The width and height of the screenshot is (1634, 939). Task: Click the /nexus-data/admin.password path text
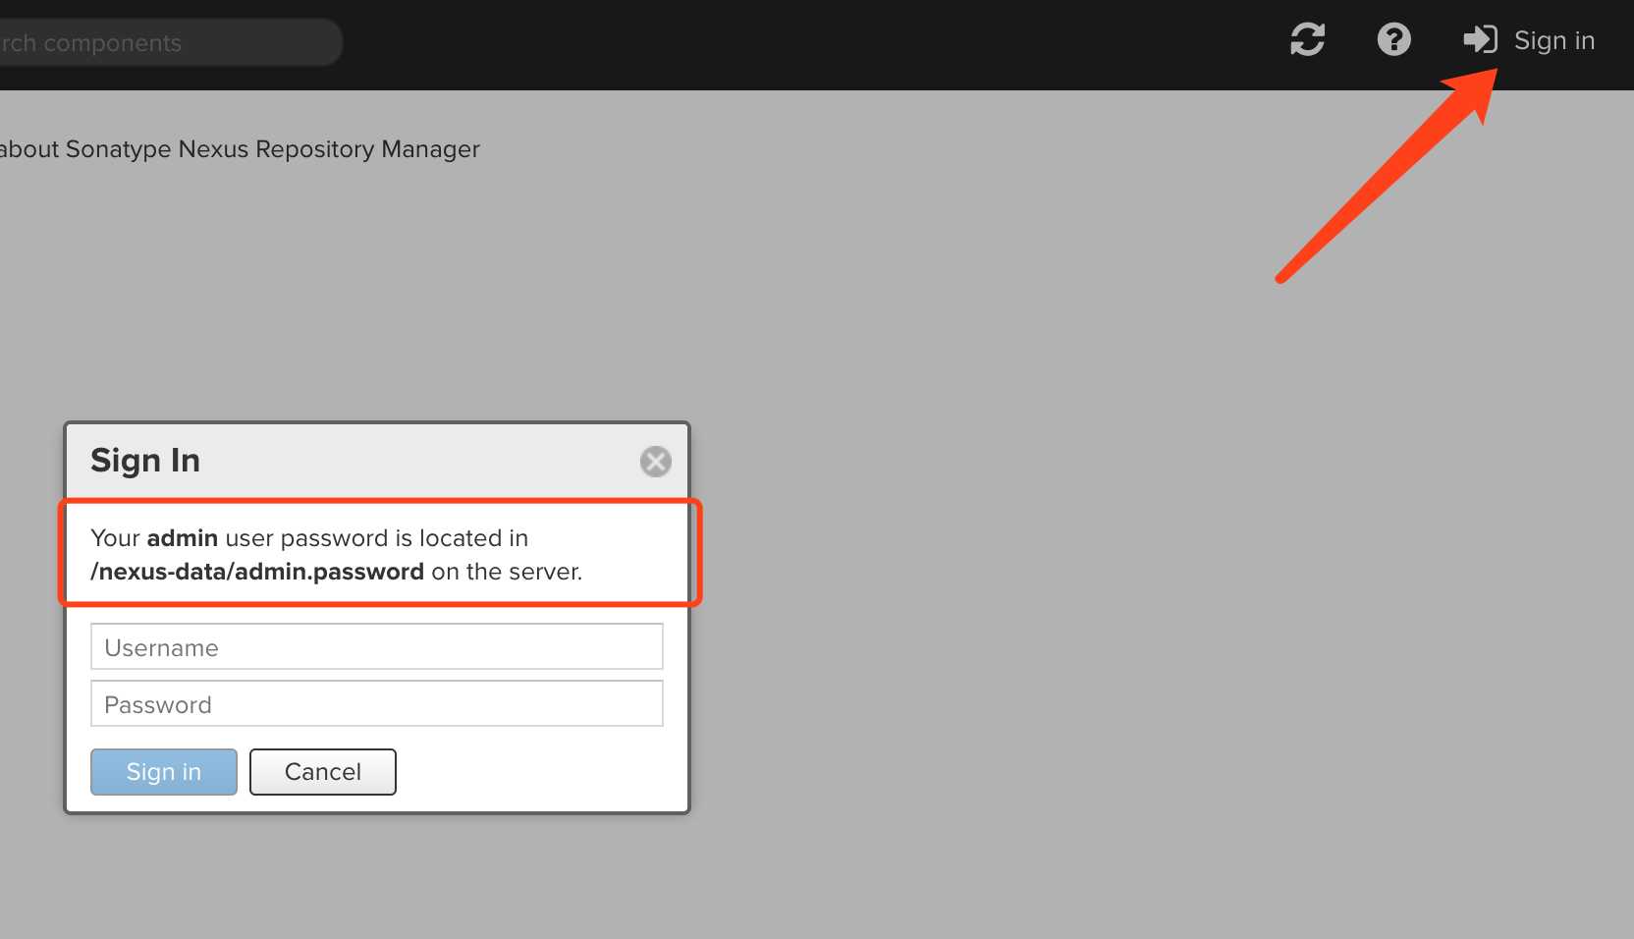(x=257, y=572)
